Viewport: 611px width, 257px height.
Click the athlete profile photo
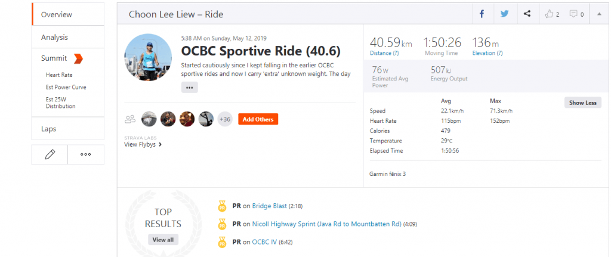[x=148, y=57]
